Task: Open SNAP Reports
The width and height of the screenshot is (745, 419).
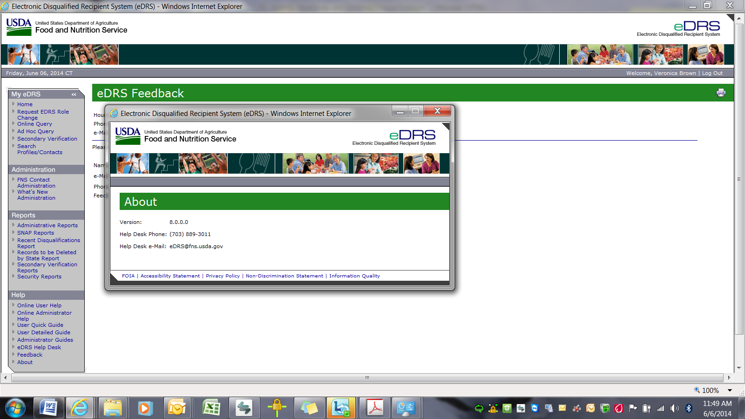Action: click(x=35, y=233)
